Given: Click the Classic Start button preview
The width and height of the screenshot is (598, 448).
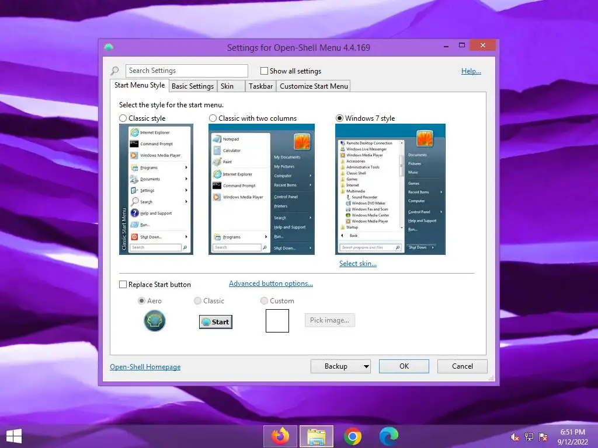Looking at the screenshot, I should 215,322.
